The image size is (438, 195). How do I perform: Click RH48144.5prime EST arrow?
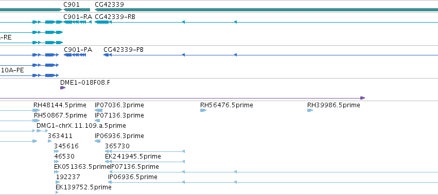pos(37,110)
